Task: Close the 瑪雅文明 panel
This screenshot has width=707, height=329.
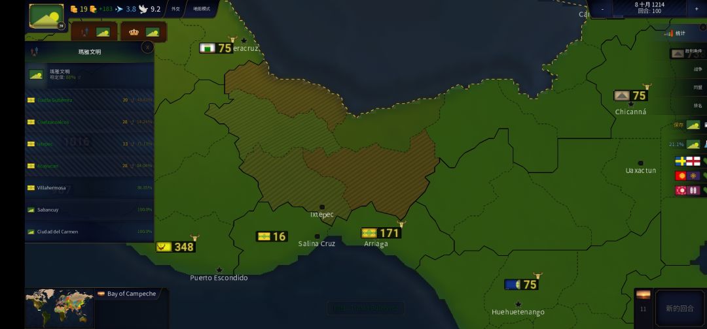Action: (147, 47)
